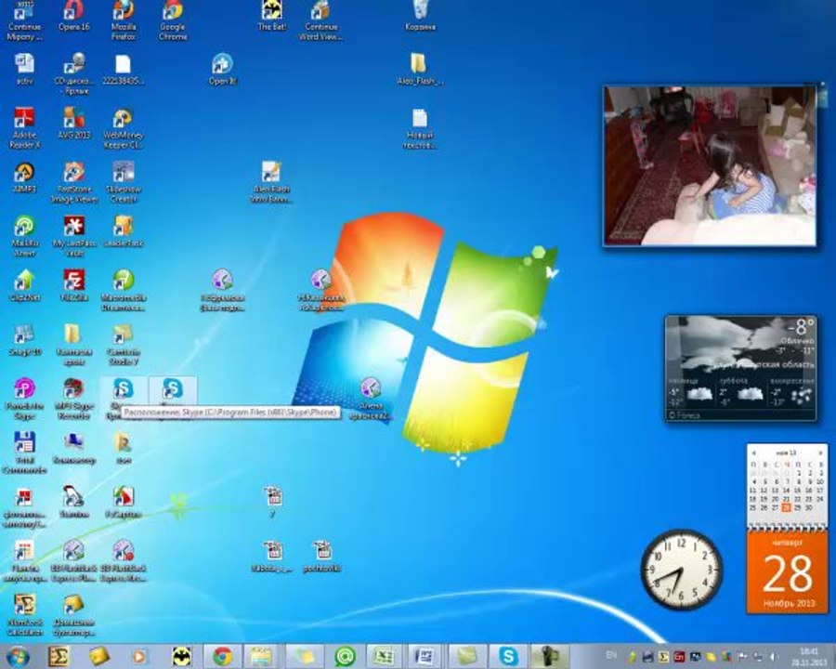Viewport: 836px width, 669px height.
Task: Select the Aleo_Flash folder on desktop
Action: point(420,70)
